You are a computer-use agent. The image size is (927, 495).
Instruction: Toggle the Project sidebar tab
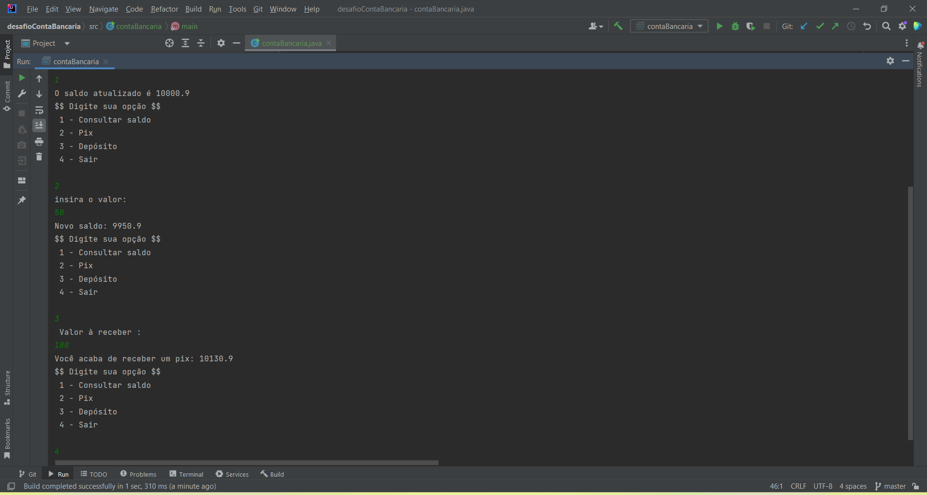7,54
